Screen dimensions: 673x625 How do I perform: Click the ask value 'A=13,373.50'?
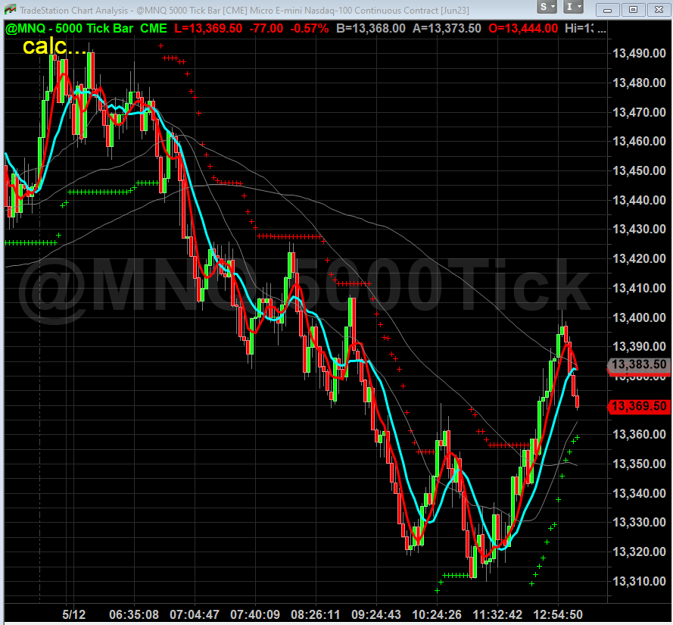447,28
